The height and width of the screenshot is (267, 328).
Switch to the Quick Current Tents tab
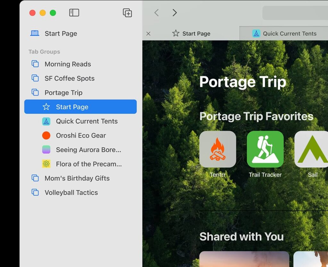click(x=289, y=33)
